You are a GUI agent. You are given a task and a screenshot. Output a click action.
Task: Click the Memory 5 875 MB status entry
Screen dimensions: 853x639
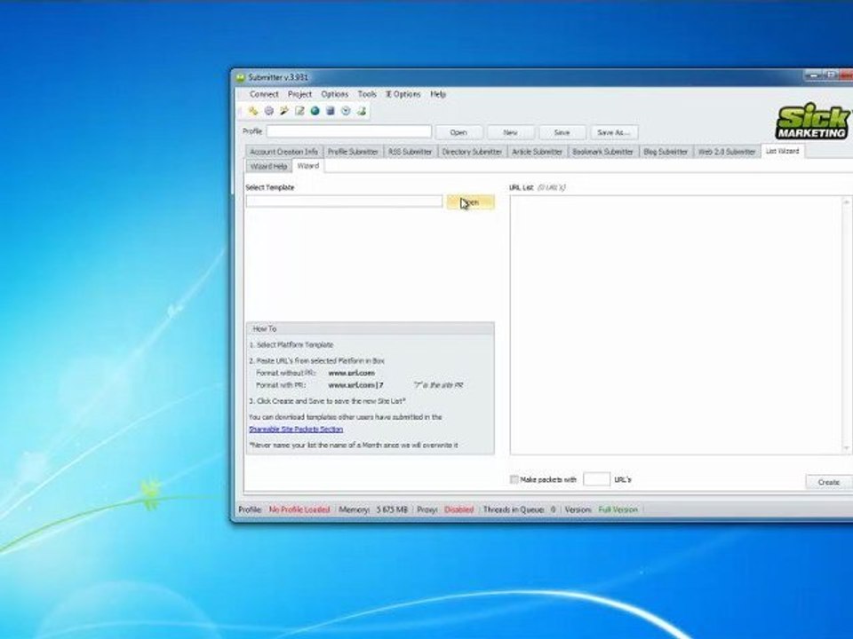(x=372, y=509)
